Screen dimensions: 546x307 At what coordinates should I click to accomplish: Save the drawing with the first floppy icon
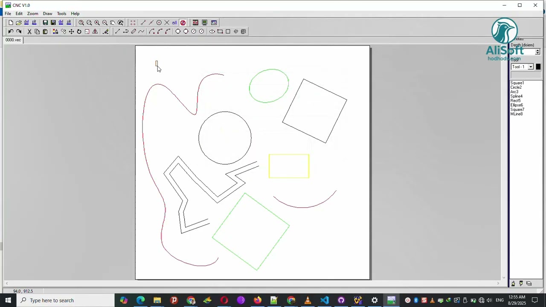click(45, 23)
